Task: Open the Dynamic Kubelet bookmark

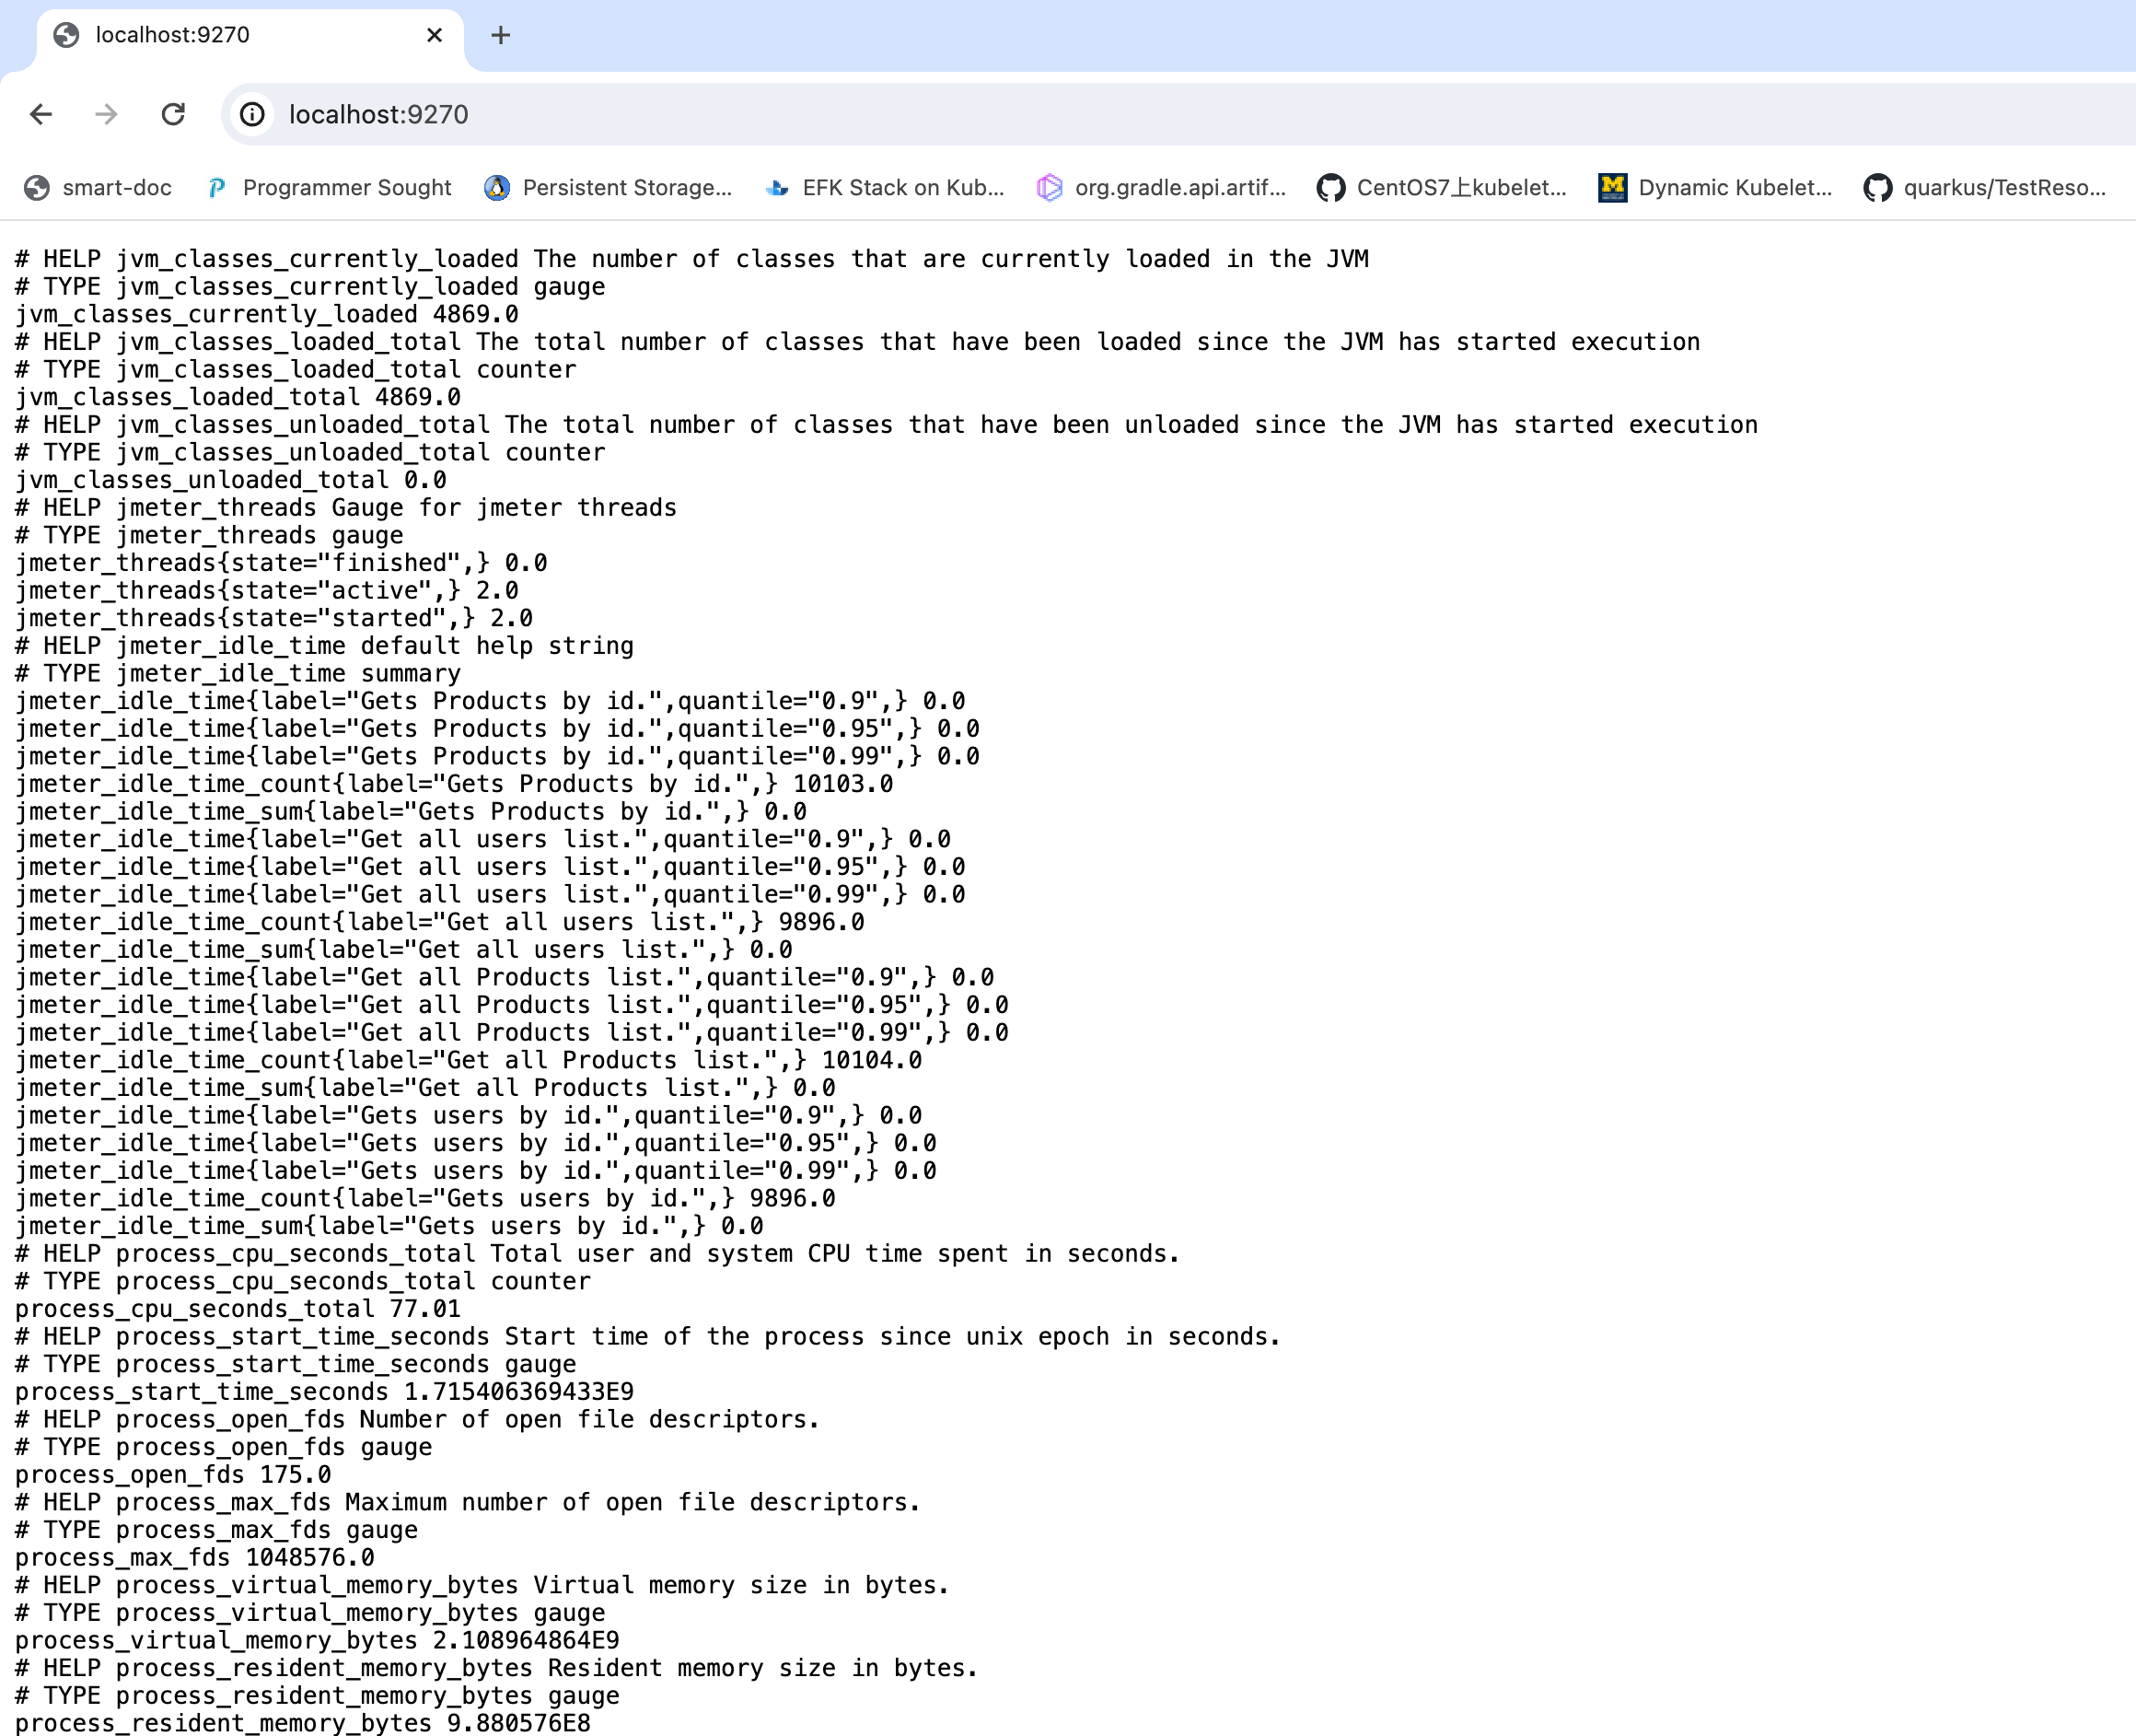Action: 1715,188
